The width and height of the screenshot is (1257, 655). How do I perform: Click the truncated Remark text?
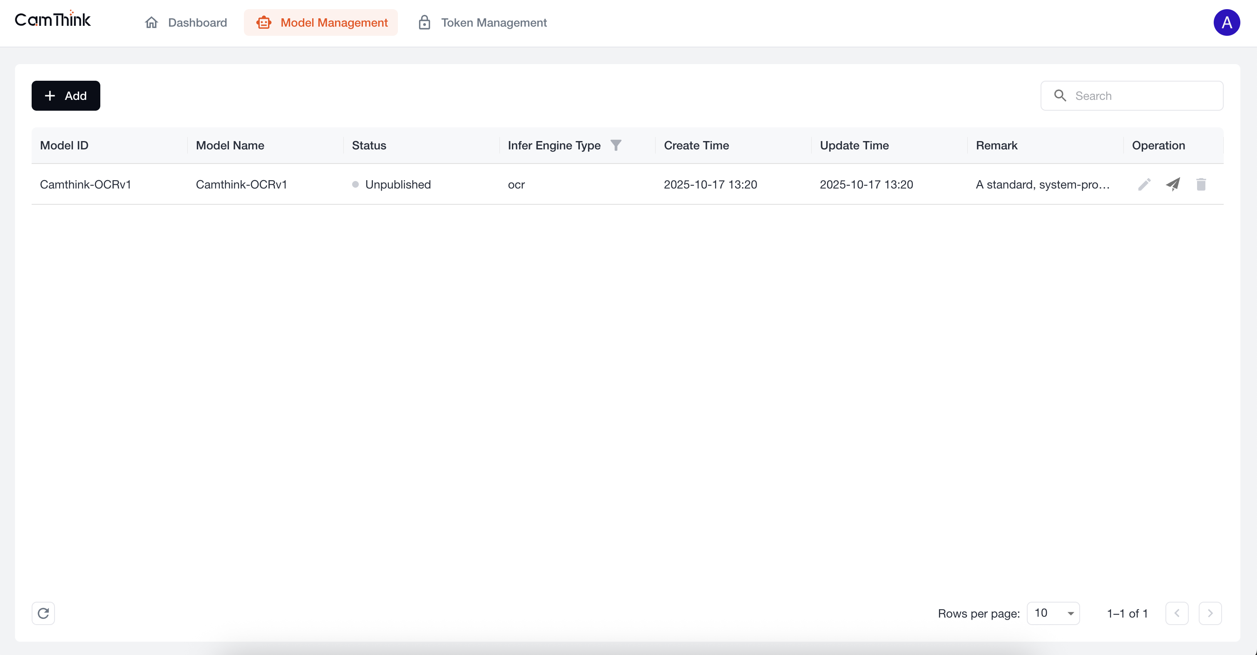click(x=1042, y=184)
